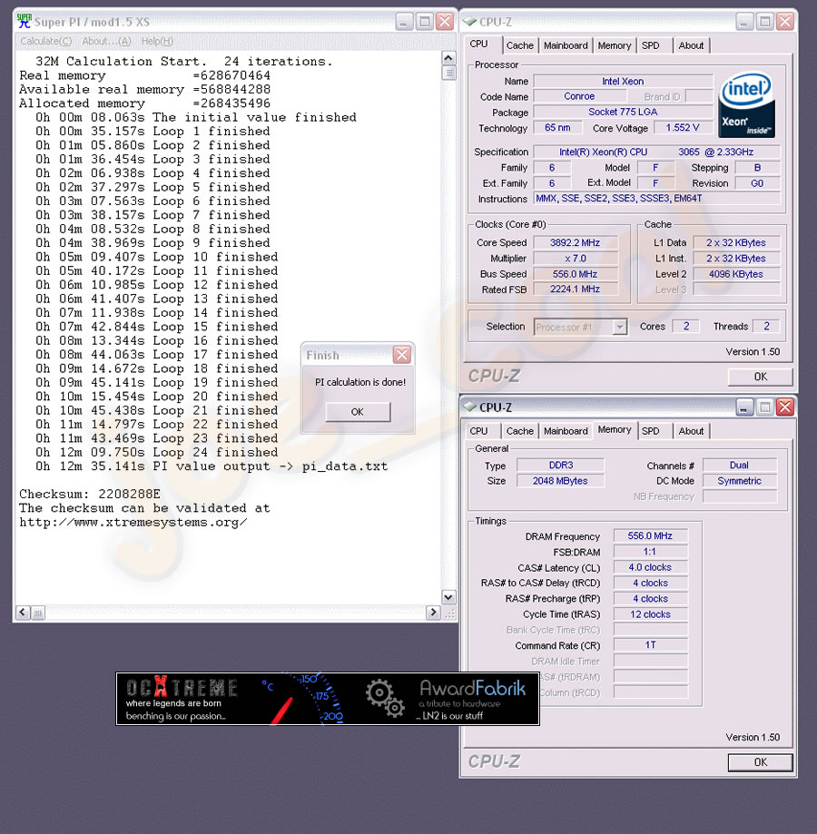Click the Core Speed 3892.2 MHz field

[x=575, y=242]
